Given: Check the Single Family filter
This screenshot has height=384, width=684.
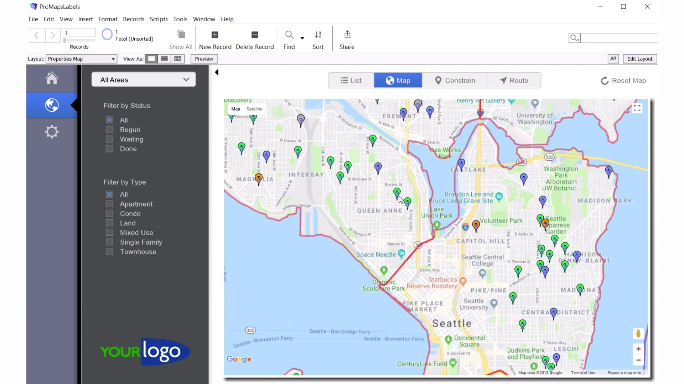Looking at the screenshot, I should (x=109, y=242).
